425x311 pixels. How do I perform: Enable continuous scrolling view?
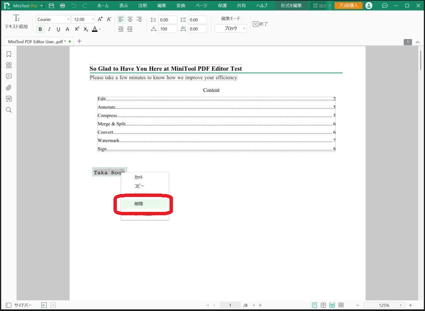coord(332,305)
